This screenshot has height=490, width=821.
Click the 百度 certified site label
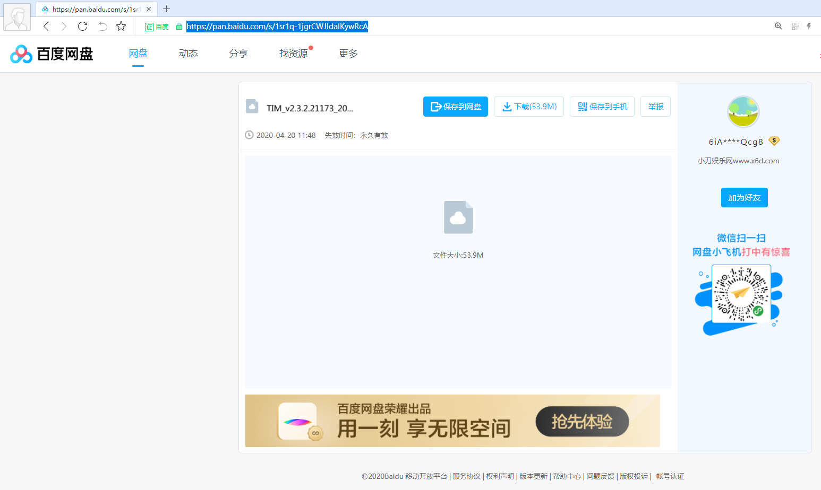[x=157, y=27]
